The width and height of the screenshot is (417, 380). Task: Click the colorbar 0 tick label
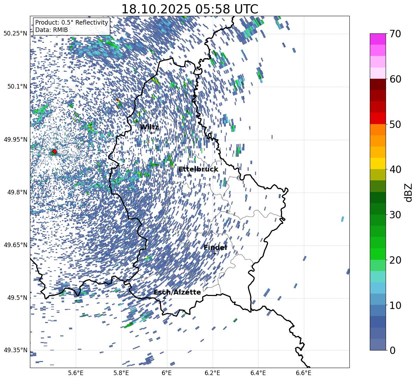pos(392,350)
